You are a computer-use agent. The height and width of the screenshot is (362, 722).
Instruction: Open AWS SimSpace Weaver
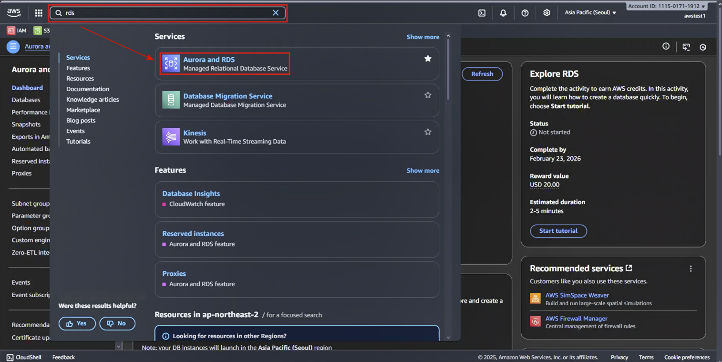(x=577, y=295)
